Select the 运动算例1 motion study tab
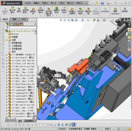The height and width of the screenshot is (131, 132). (x=29, y=121)
